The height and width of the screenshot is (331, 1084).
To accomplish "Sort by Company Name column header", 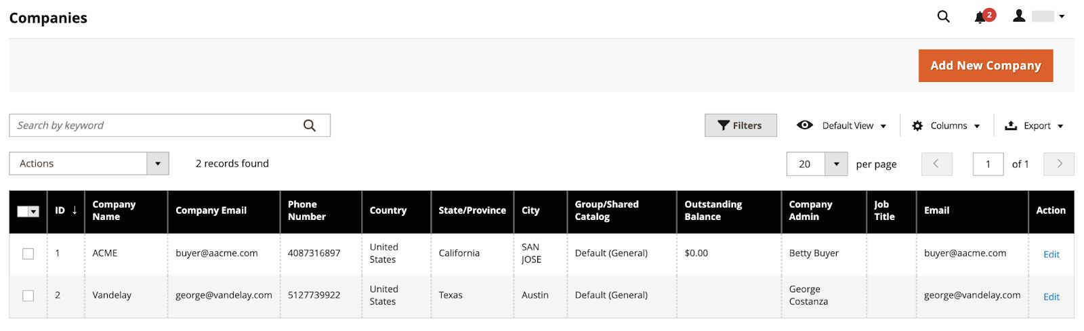I will (114, 211).
